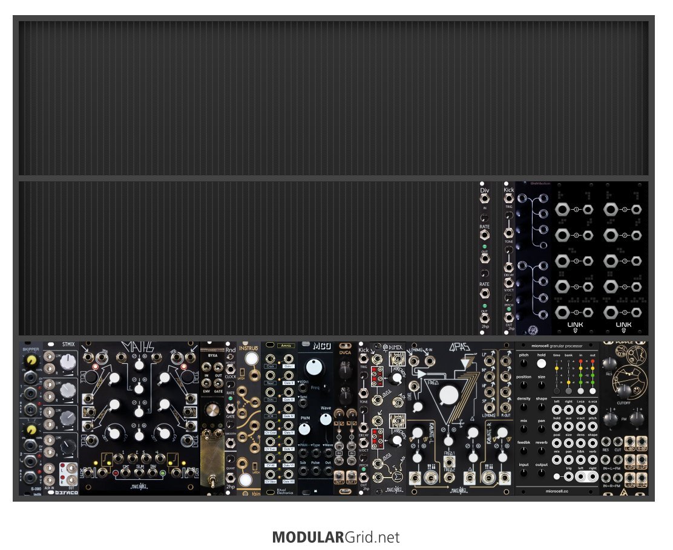This screenshot has height=550, width=673.
Task: Toggle the upper LATCH switch on INSTRUO tain
Action: tap(242, 373)
